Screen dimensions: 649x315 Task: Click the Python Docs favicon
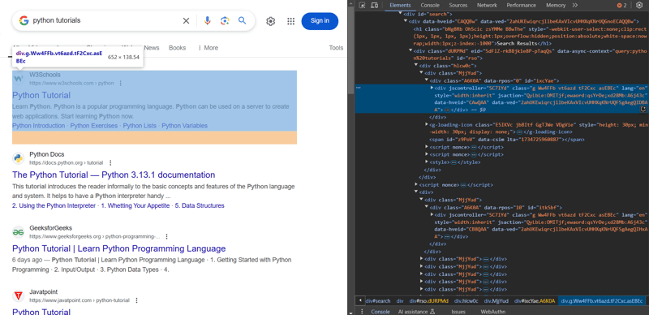pyautogui.click(x=18, y=158)
